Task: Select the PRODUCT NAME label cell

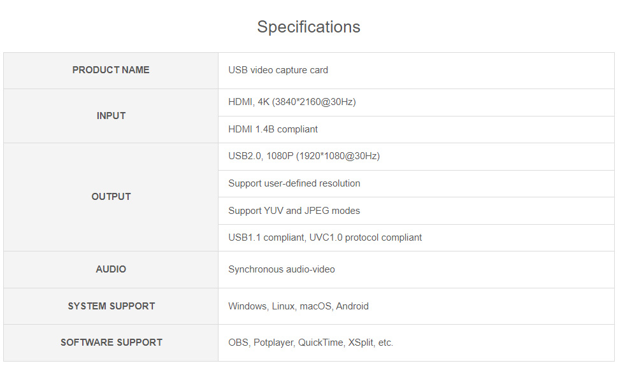Action: click(x=111, y=70)
